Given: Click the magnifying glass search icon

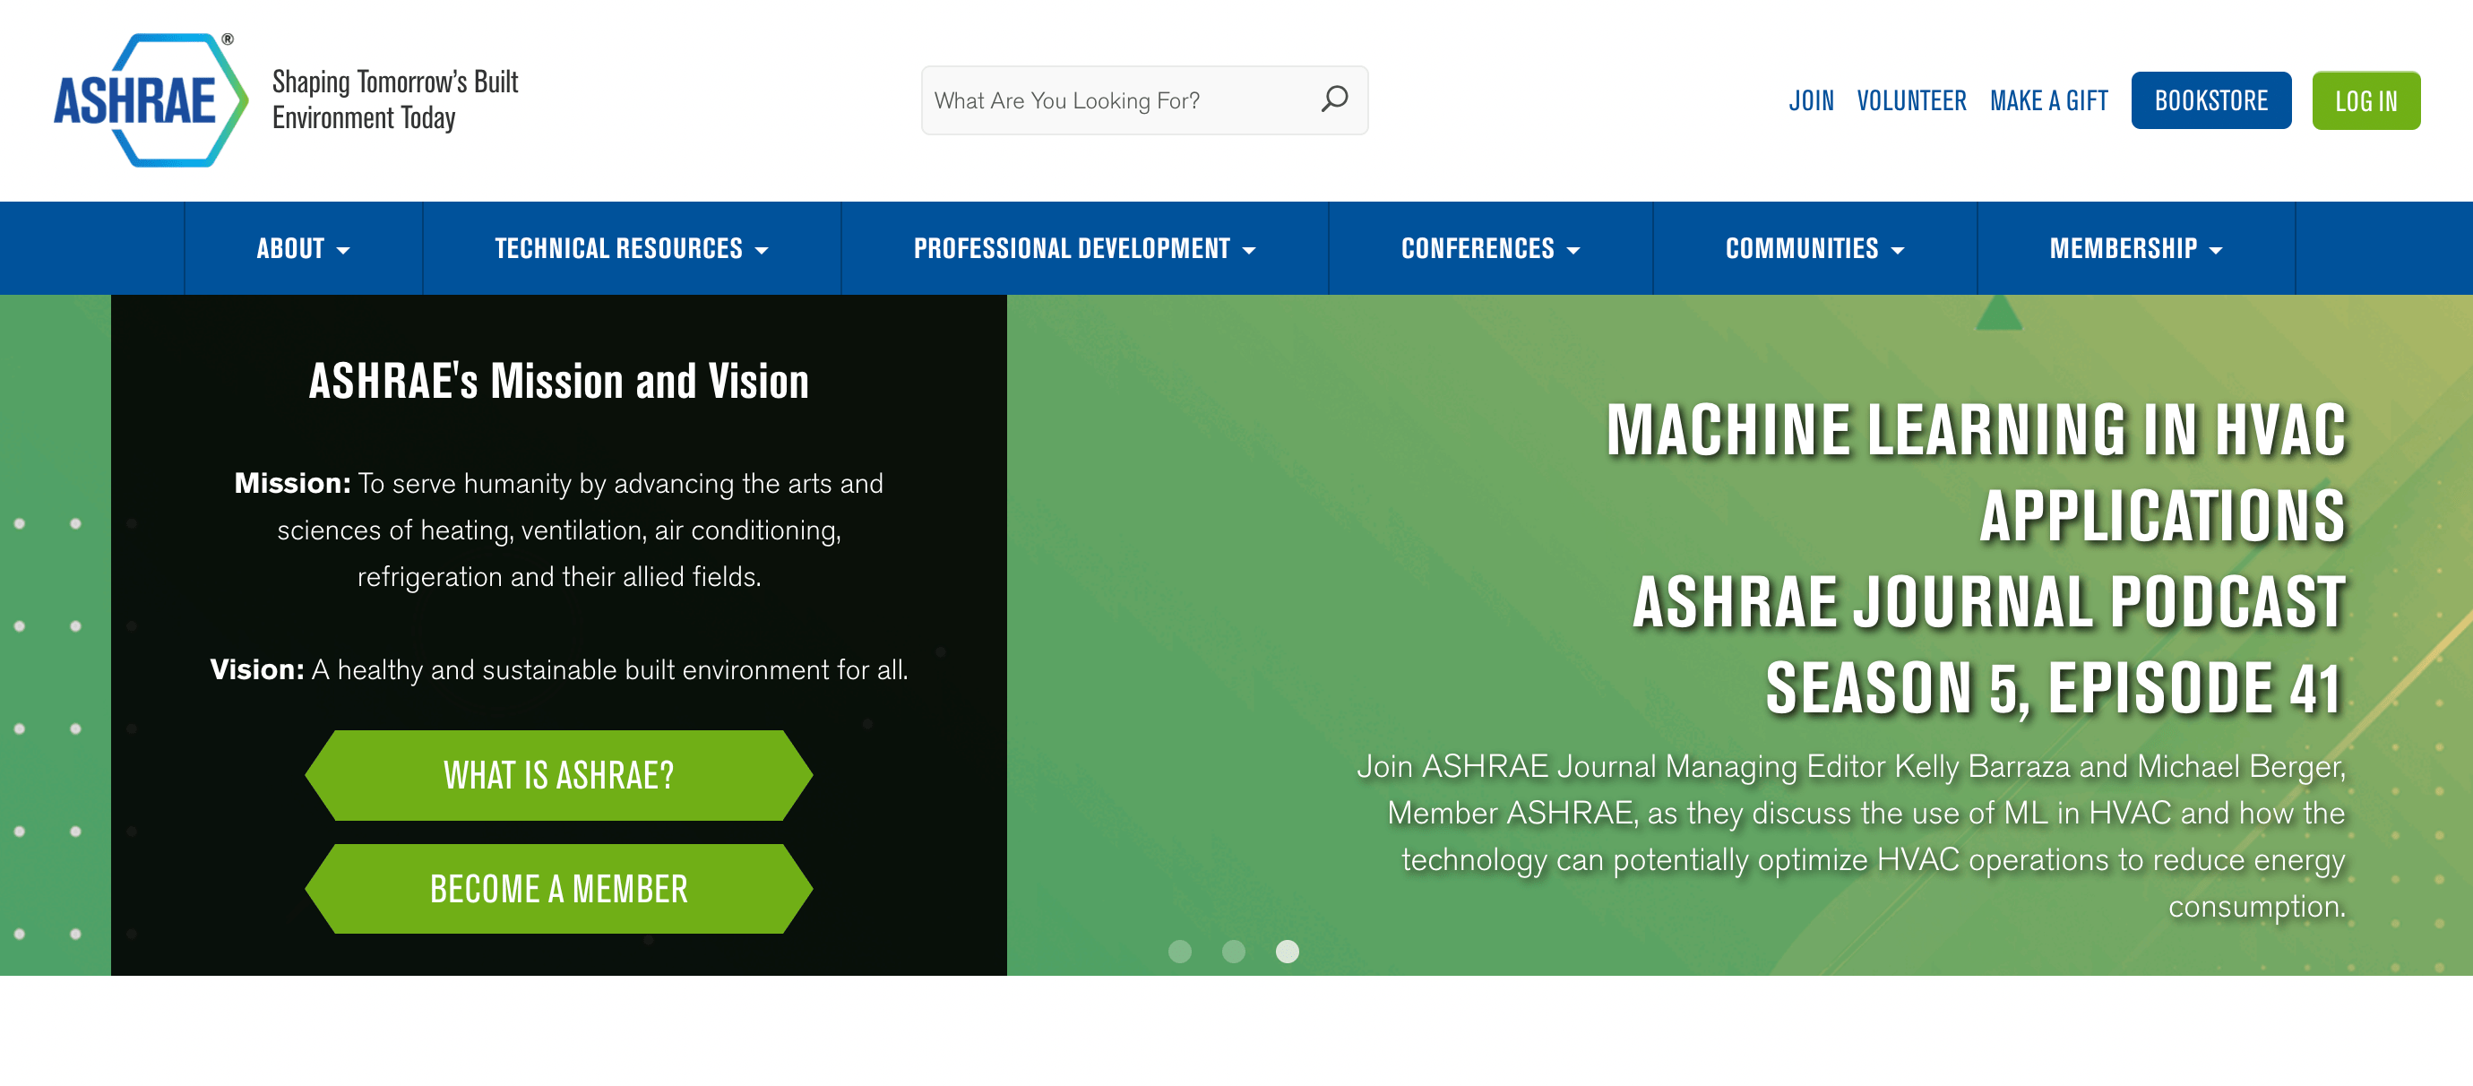Looking at the screenshot, I should click(x=1334, y=99).
